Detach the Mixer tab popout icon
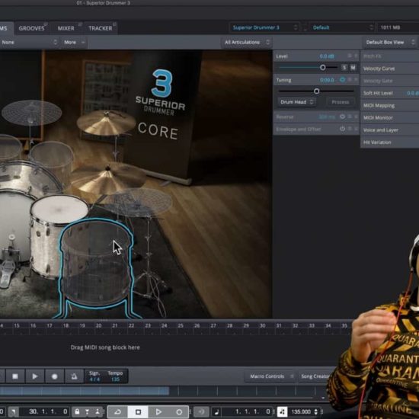 pyautogui.click(x=80, y=24)
